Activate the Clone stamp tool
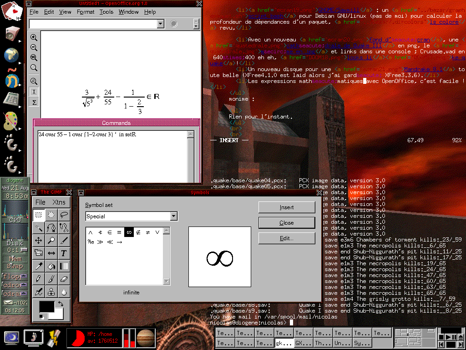The width and height of the screenshot is (466, 350). pyautogui.click(x=51, y=291)
